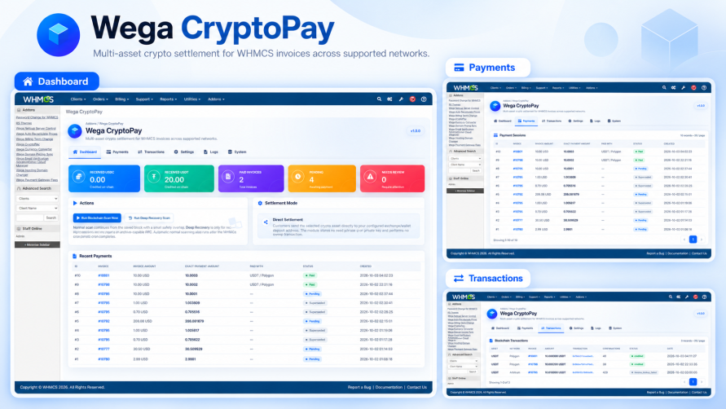Viewport: 726px width, 409px height.
Task: Click the Wega CryptoPay cube logo in the Dashboard header
Action: tap(74, 131)
